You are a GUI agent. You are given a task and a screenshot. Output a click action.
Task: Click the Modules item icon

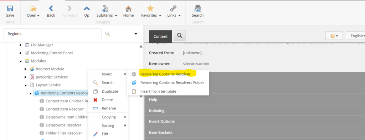click(x=27, y=61)
